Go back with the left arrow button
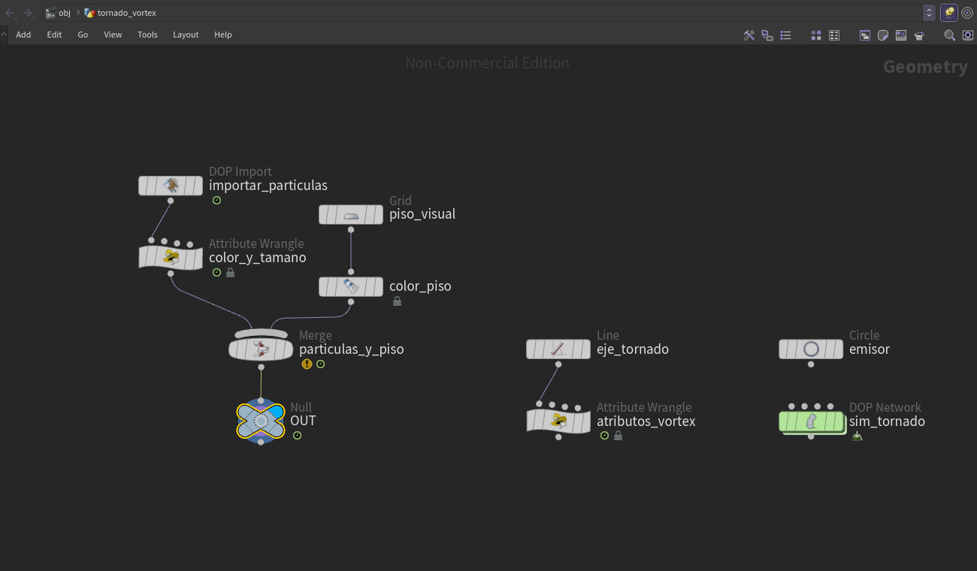The image size is (977, 571). click(x=10, y=13)
